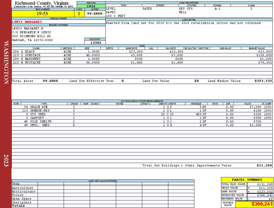Select Totals row label in appraisal table
Viewport: 274px width, 208px height.
click(x=18, y=206)
